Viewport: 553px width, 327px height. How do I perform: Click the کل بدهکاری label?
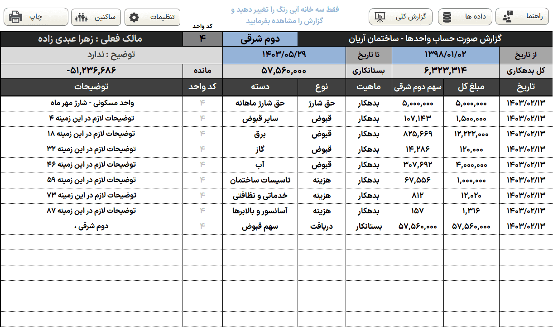point(526,71)
